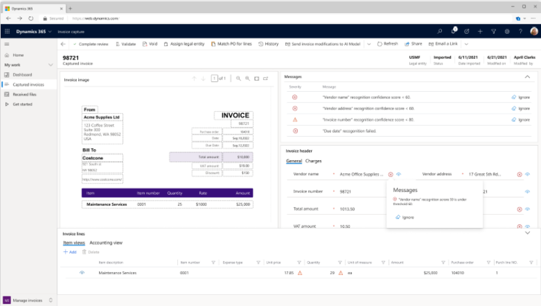Go to previous invoice page arrow
The image size is (541, 306).
194,79
